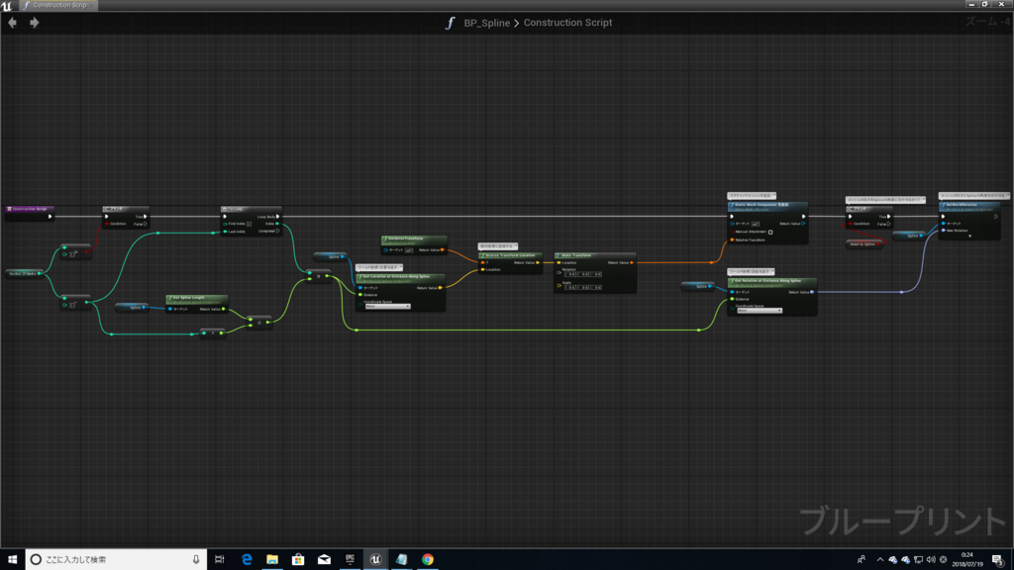Select the ForLoop node header
This screenshot has height=570, width=1014.
pyautogui.click(x=251, y=209)
